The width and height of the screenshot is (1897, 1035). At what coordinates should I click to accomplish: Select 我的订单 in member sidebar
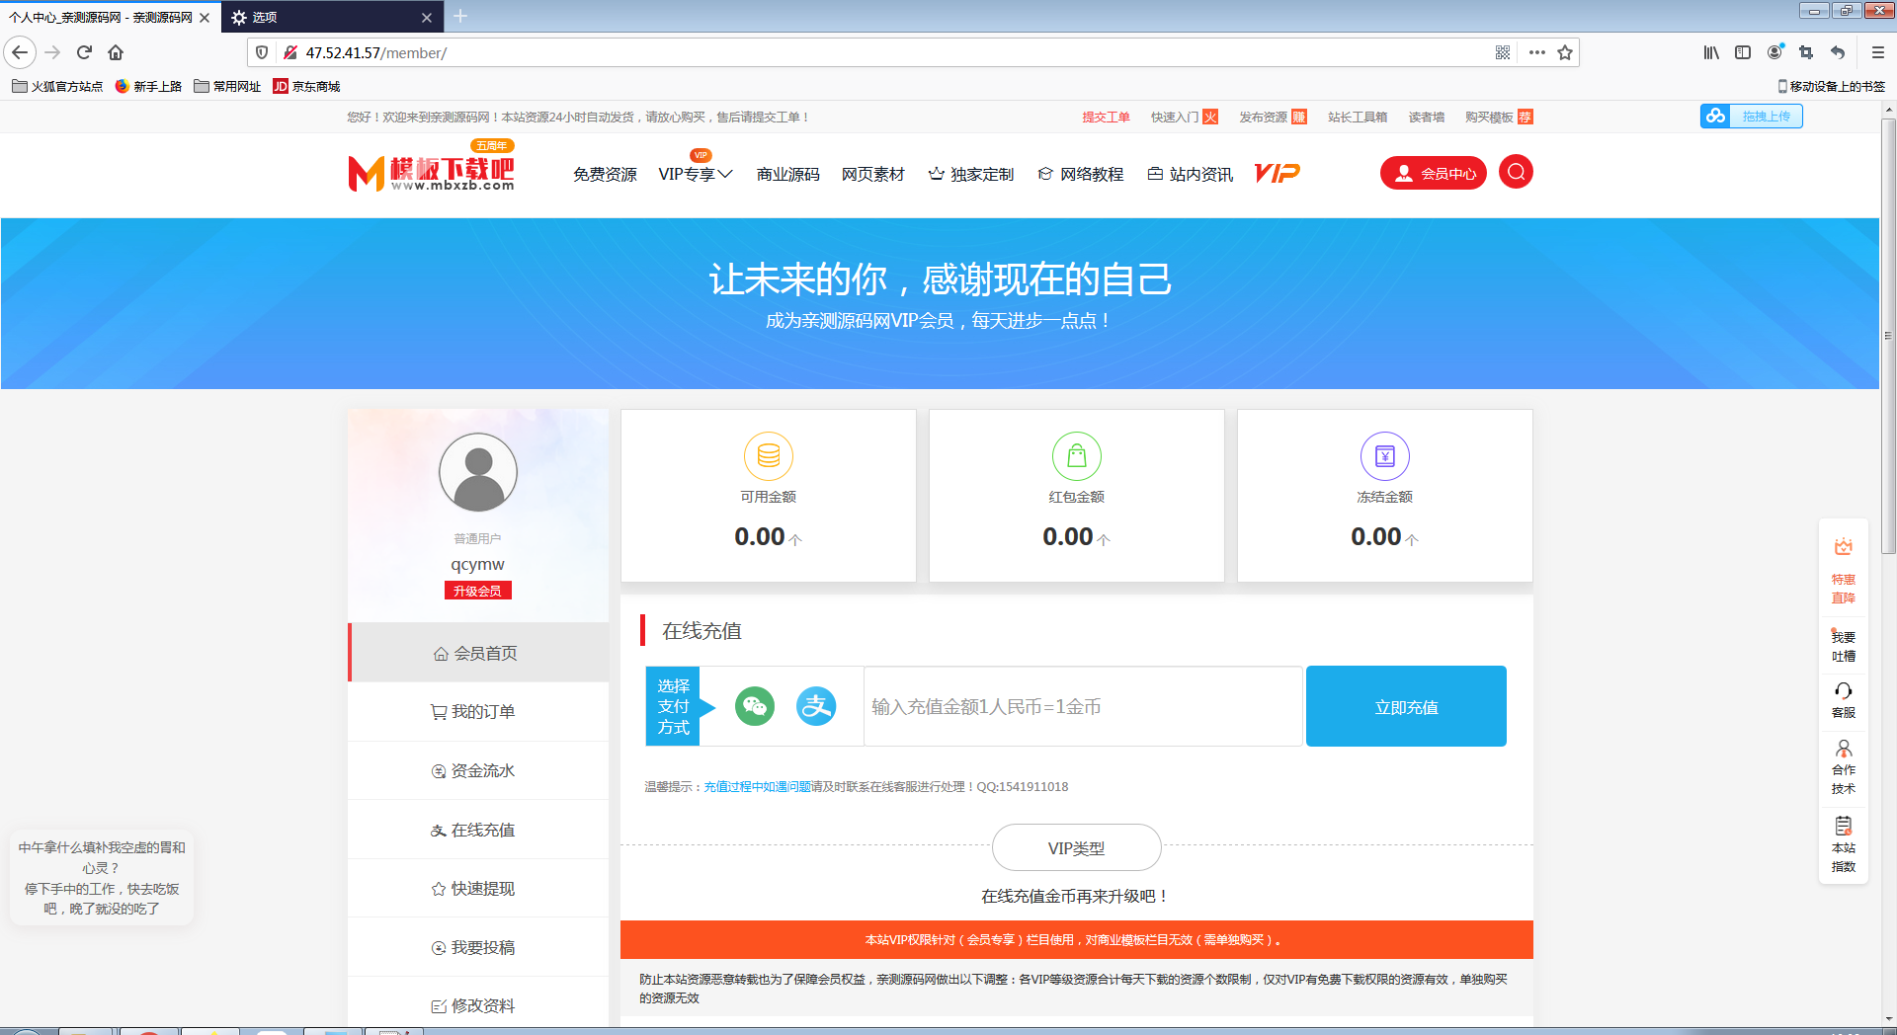[478, 711]
